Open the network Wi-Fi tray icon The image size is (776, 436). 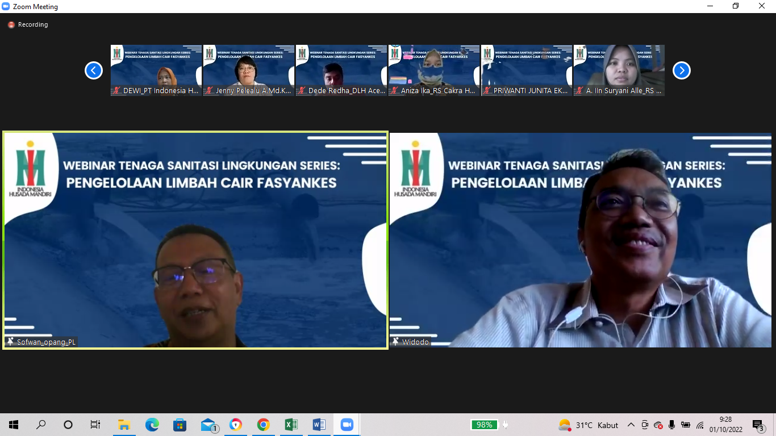click(700, 425)
